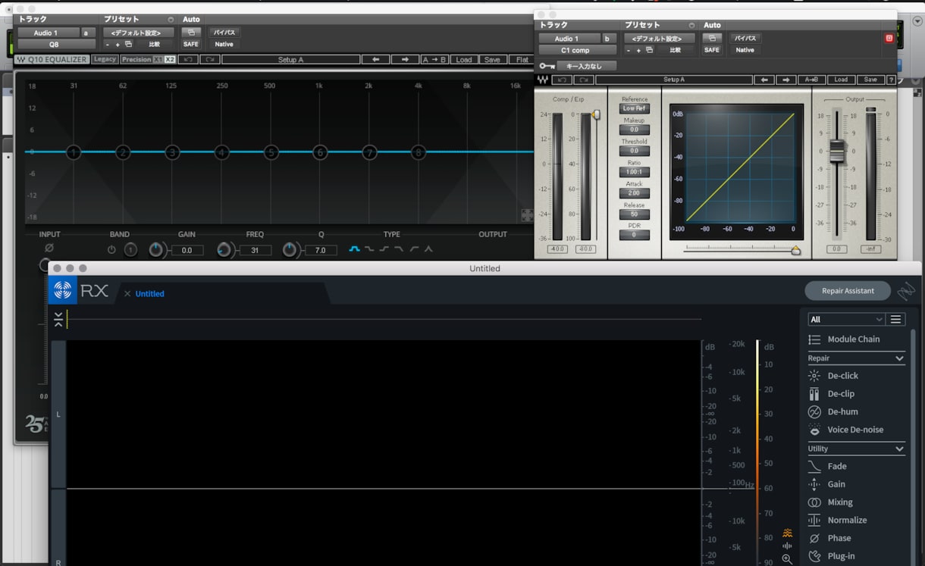The height and width of the screenshot is (566, 925).
Task: Toggle SAFE in Q10 Equalizer window
Action: pyautogui.click(x=190, y=44)
